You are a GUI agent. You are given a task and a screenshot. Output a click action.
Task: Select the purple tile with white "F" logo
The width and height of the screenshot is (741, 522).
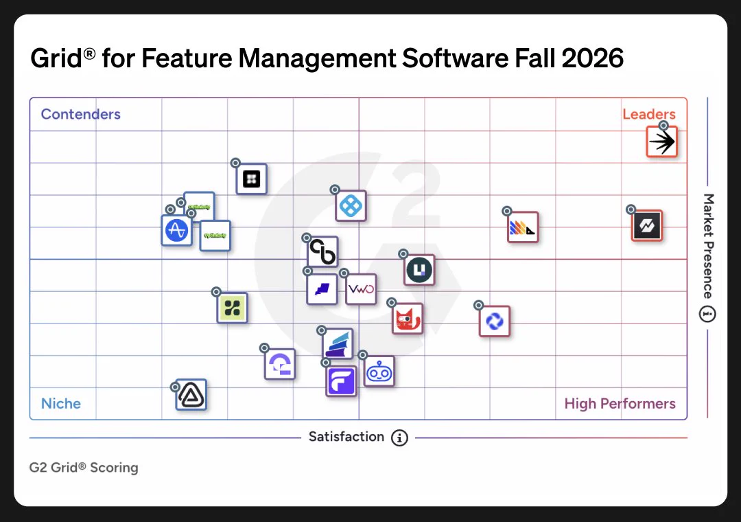341,381
